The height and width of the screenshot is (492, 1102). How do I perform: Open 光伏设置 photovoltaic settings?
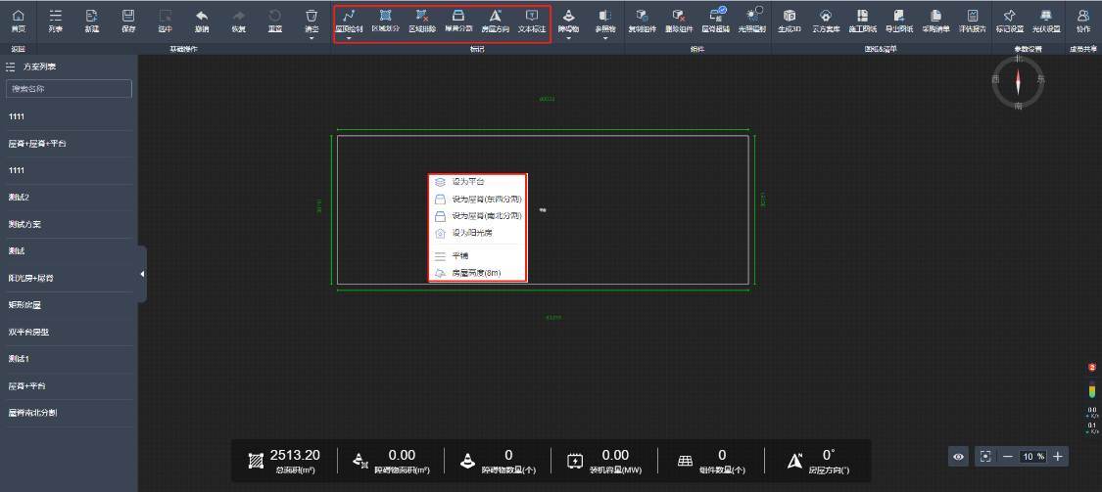(x=1046, y=22)
